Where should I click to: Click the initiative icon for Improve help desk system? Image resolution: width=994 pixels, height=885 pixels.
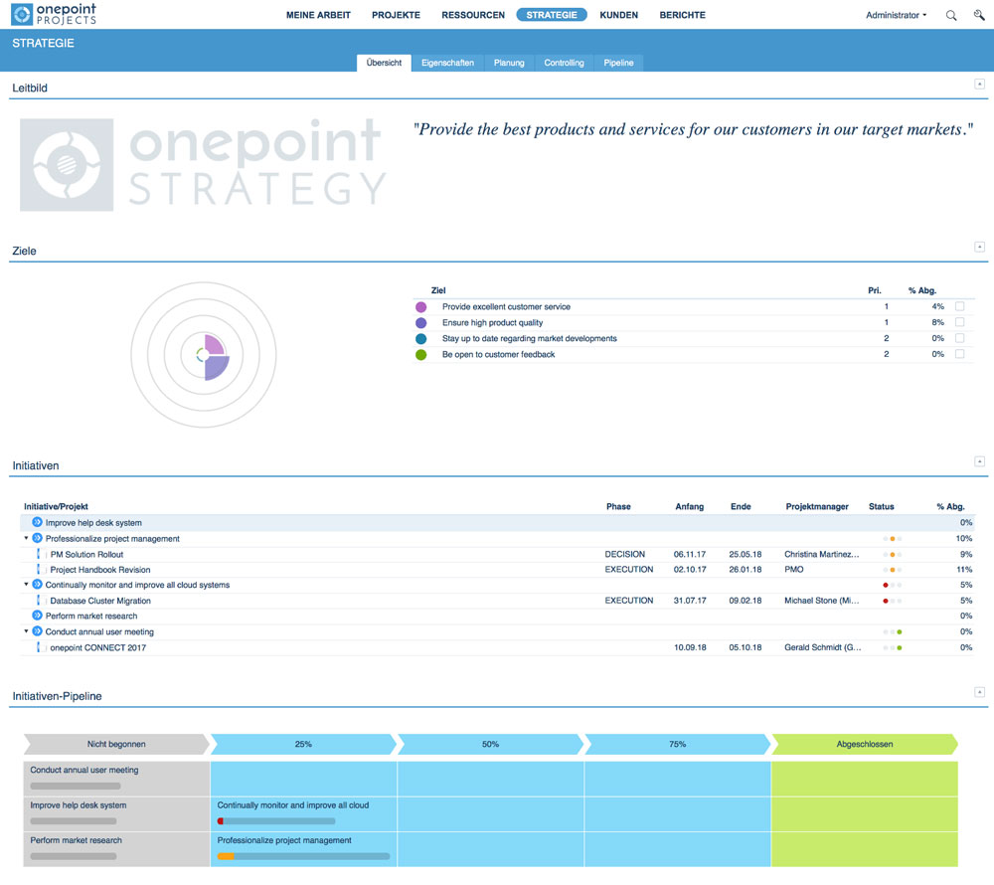[x=37, y=523]
